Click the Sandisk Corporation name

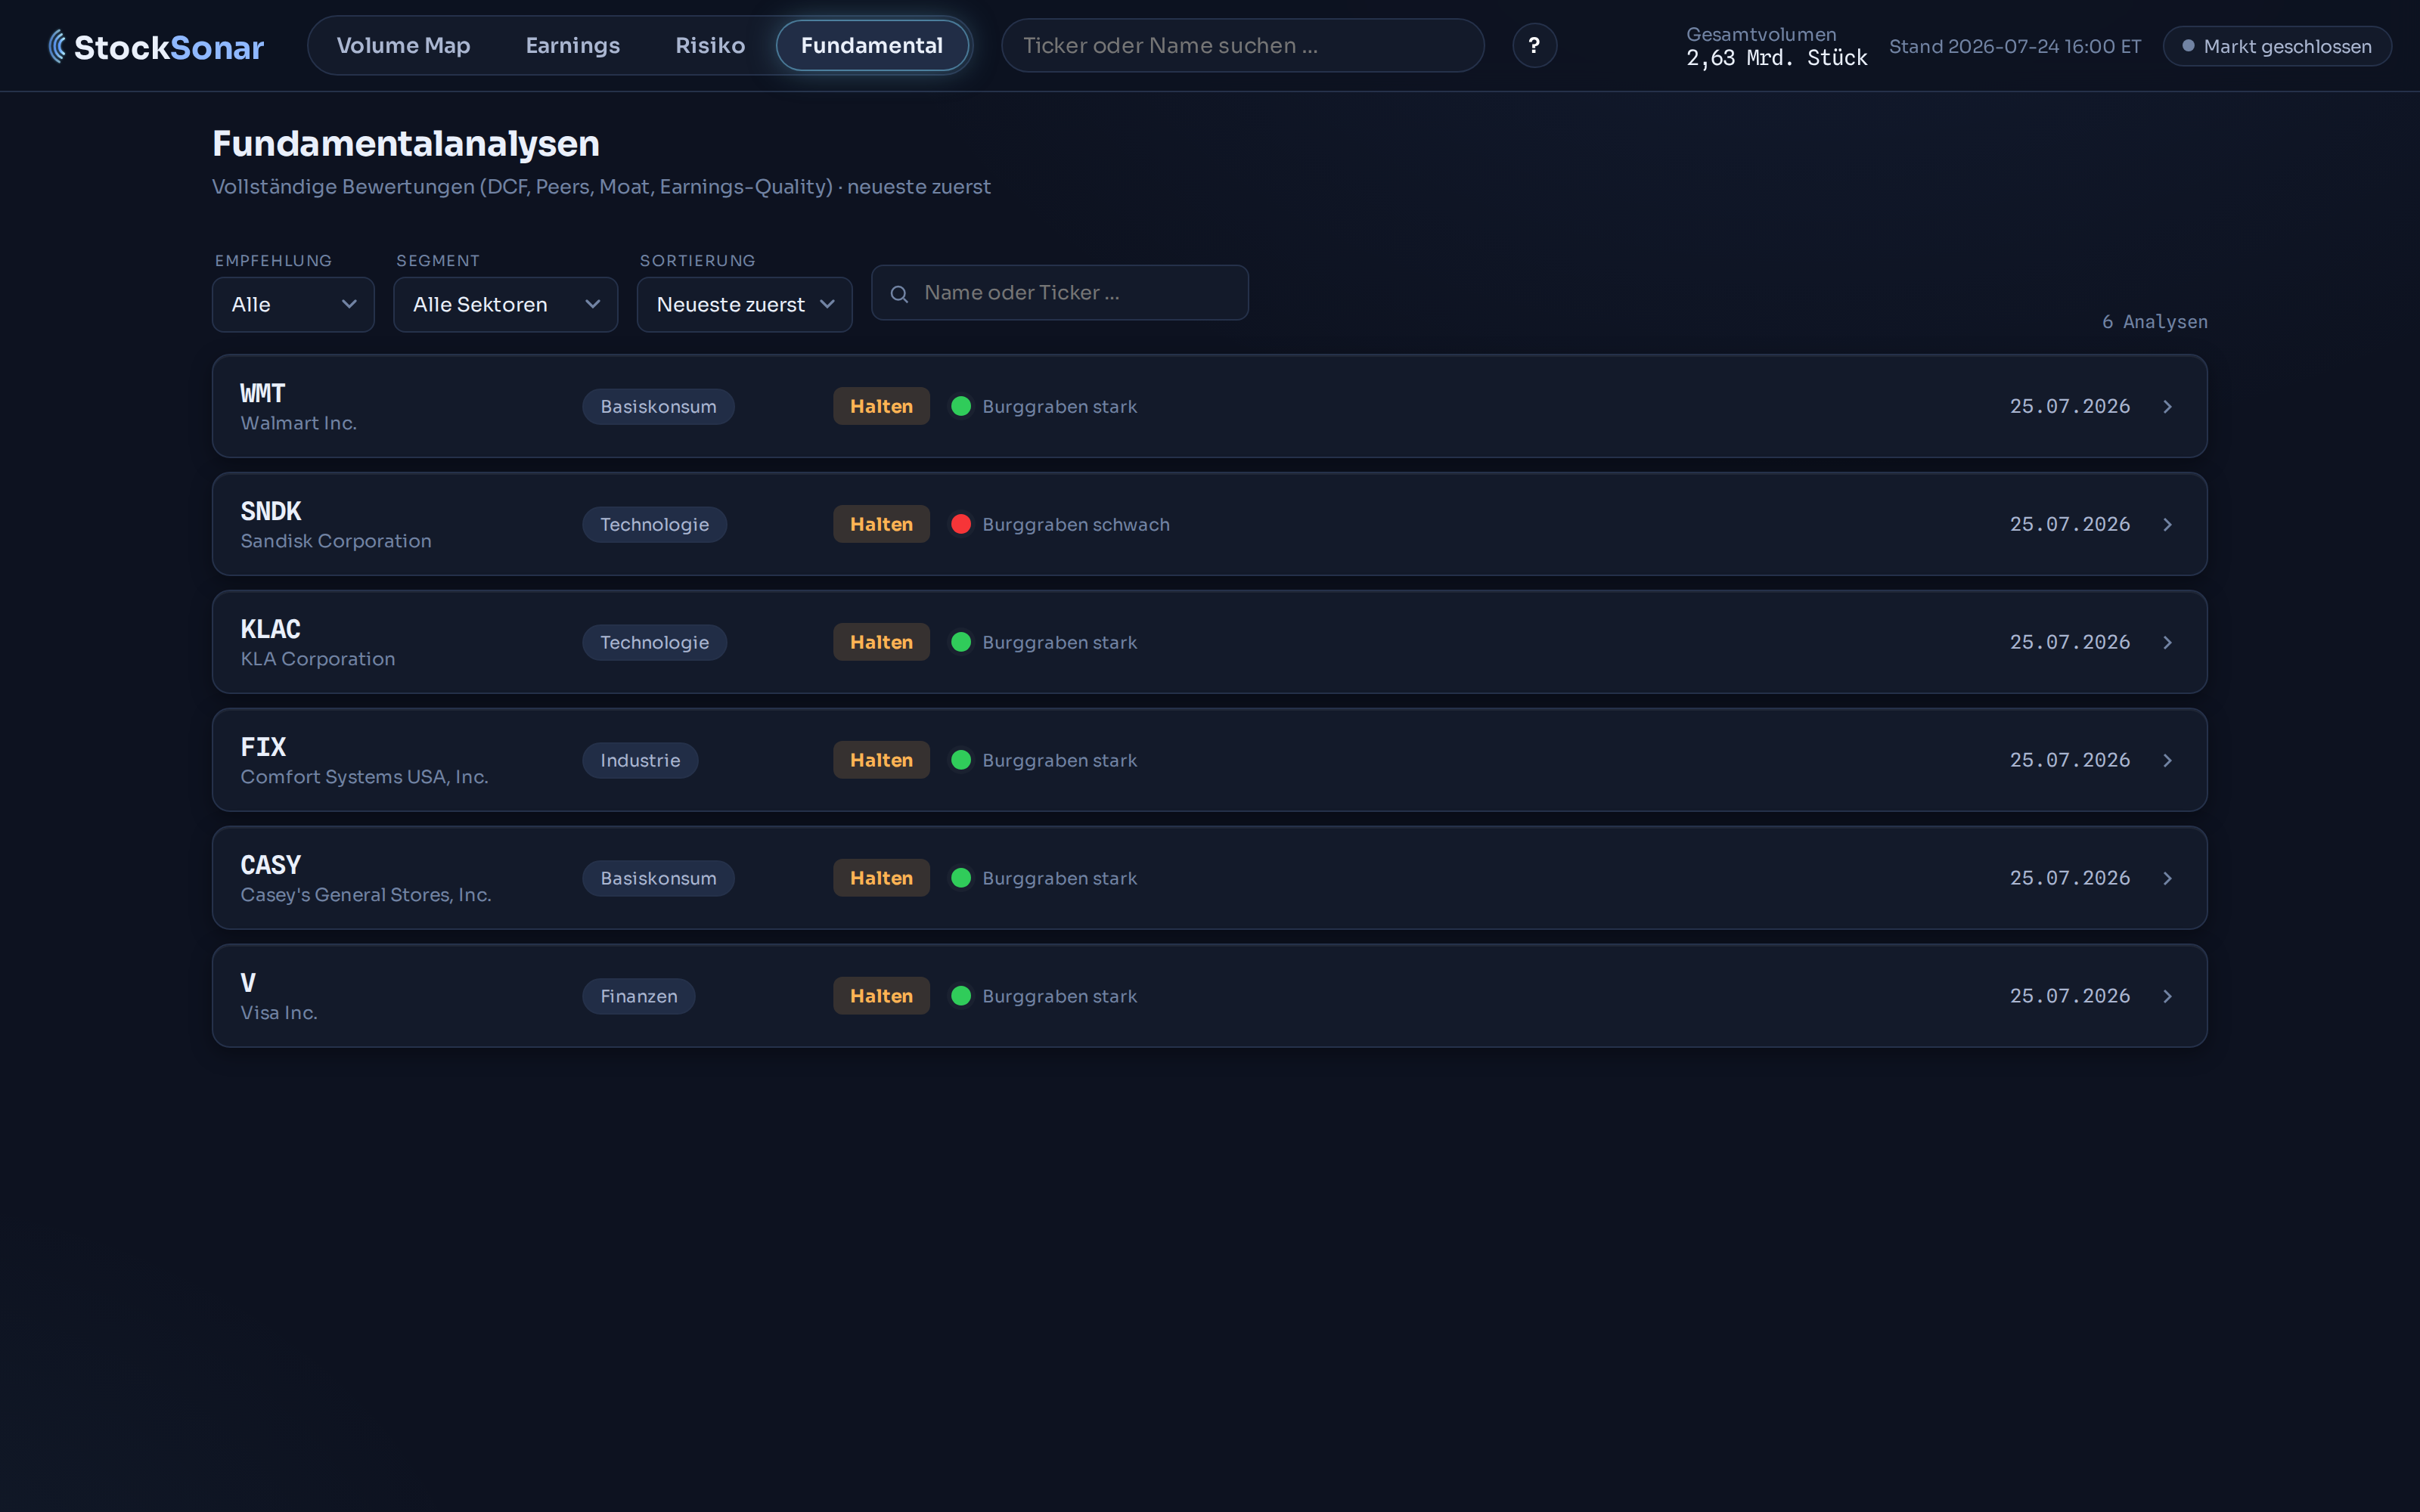(x=336, y=541)
